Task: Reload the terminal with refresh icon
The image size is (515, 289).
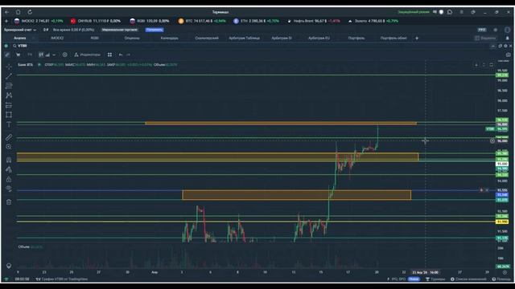Action: click(x=30, y=12)
